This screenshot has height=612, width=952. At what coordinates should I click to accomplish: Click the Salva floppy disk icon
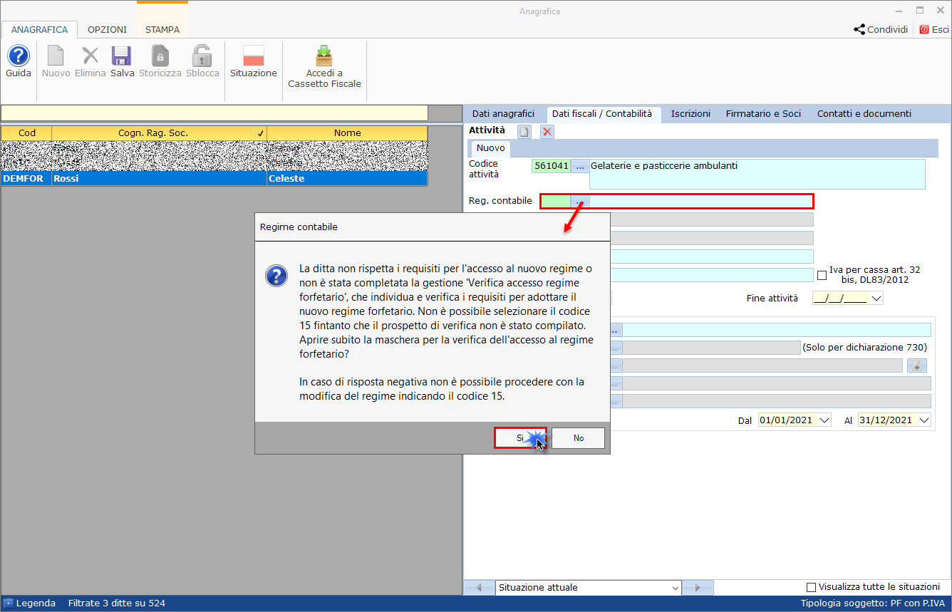(x=122, y=56)
